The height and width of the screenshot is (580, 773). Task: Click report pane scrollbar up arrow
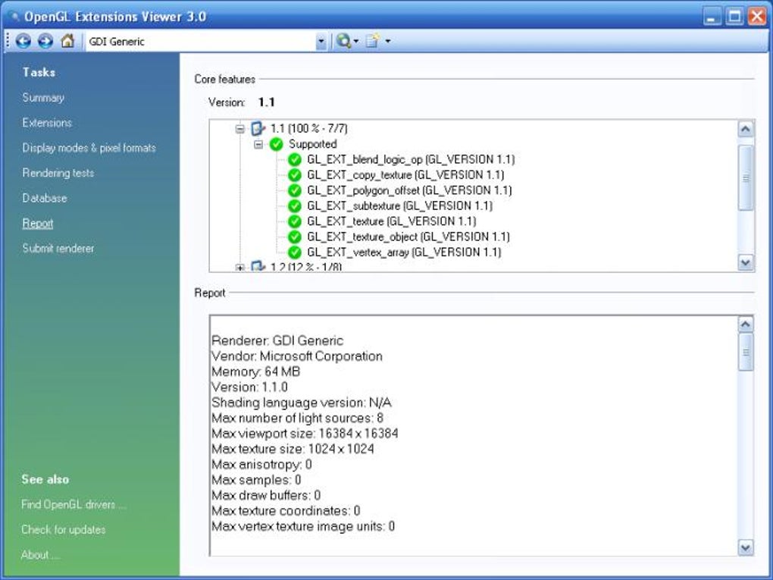coord(746,324)
